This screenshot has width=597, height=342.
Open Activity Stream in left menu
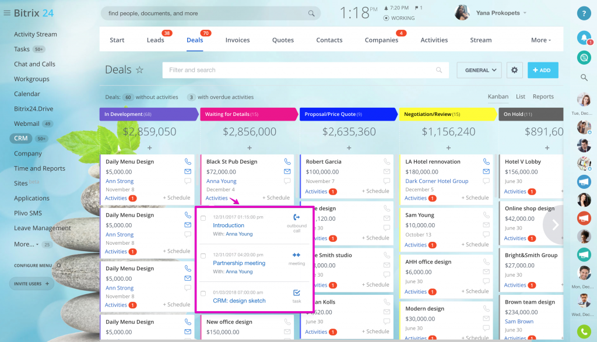[x=36, y=34]
